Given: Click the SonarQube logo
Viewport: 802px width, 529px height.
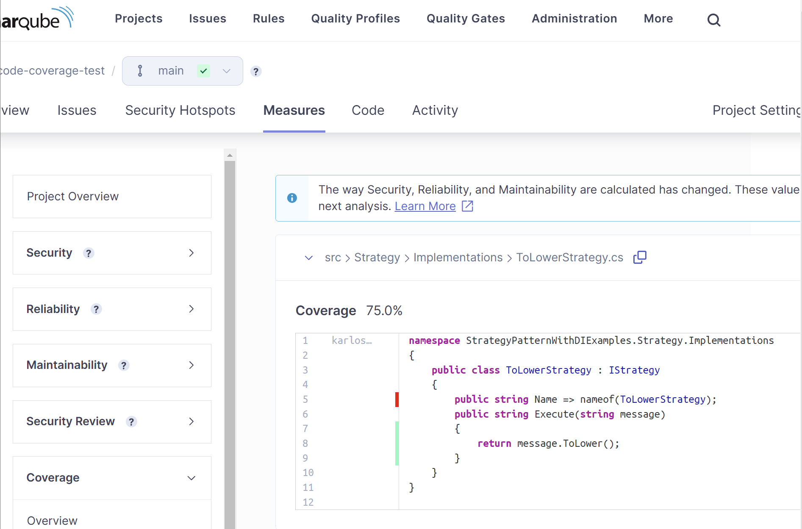Looking at the screenshot, I should coord(37,19).
